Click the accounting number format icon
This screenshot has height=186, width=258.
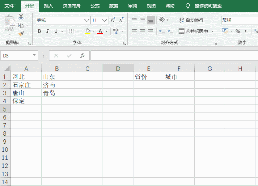(225, 31)
